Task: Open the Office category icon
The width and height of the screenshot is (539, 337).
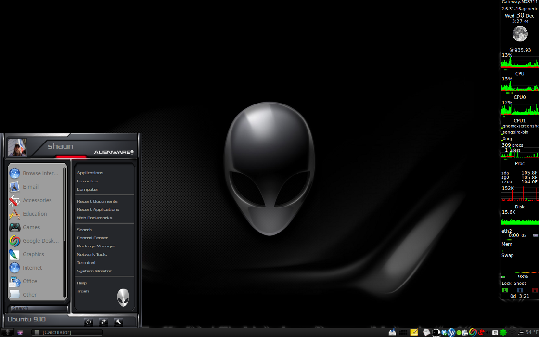Action: click(14, 281)
